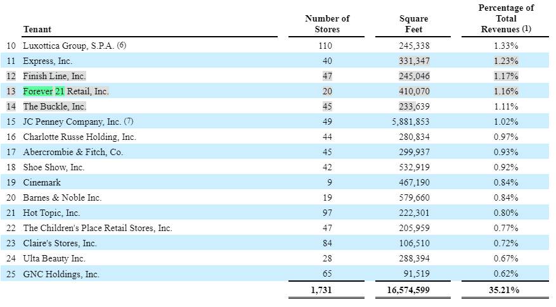Select 'GNC Holdings, Inc.' tenant name
Viewport: 556px width, 307px height.
(x=61, y=275)
